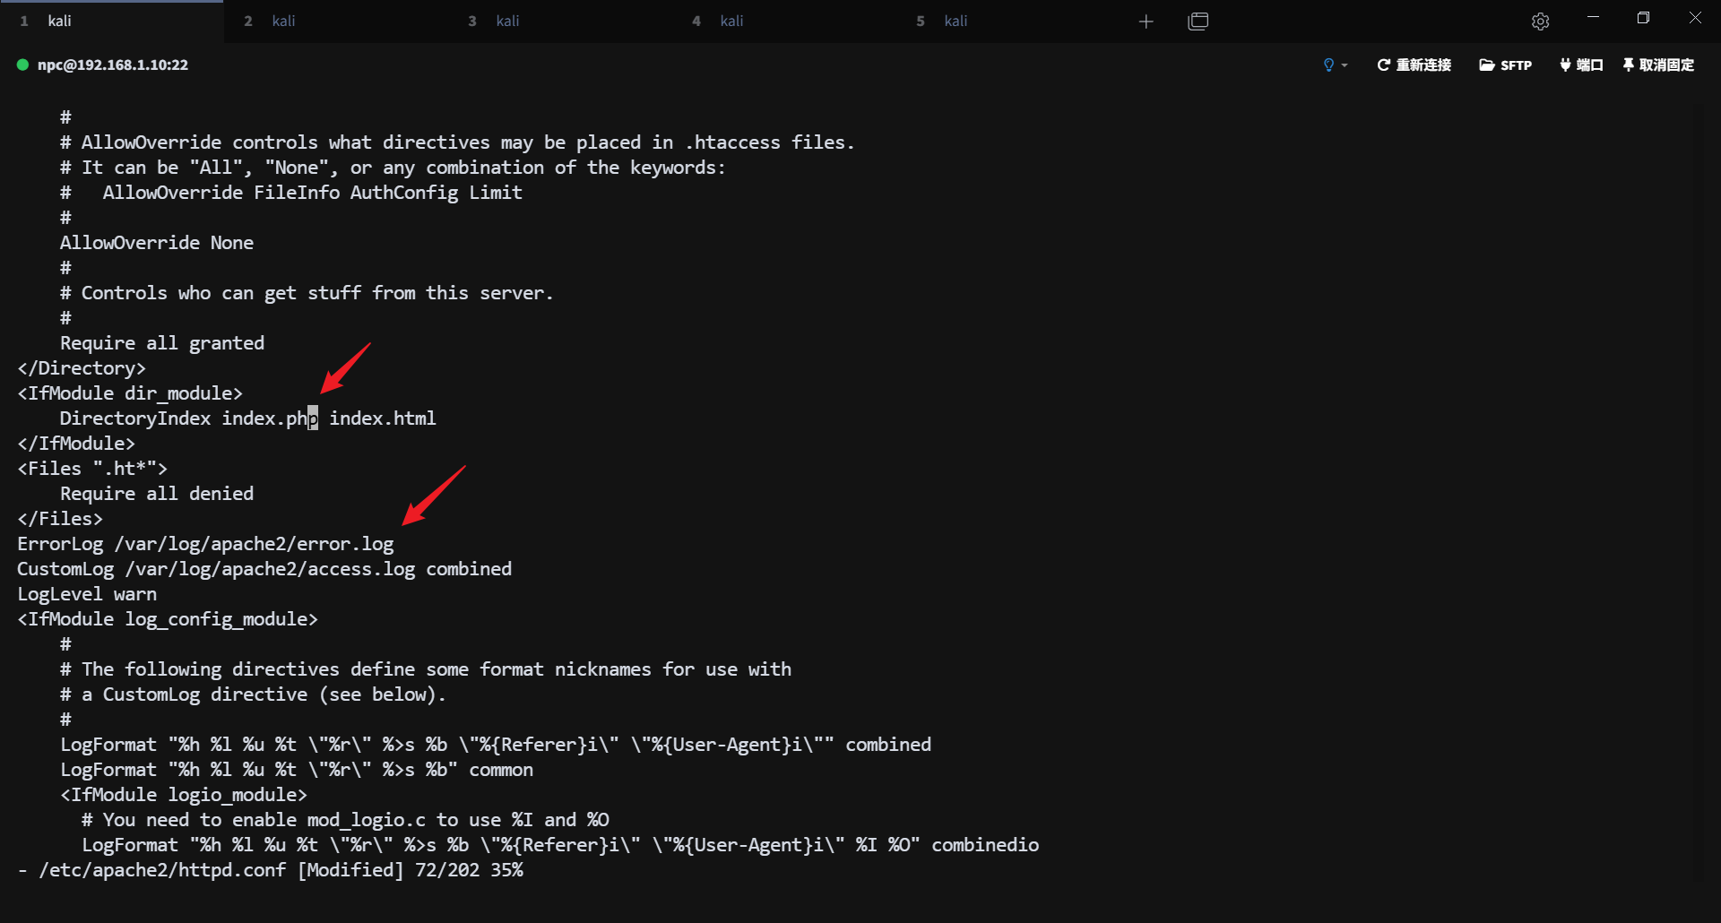The height and width of the screenshot is (923, 1721).
Task: Go to terminal tab 5 kali
Action: (955, 21)
